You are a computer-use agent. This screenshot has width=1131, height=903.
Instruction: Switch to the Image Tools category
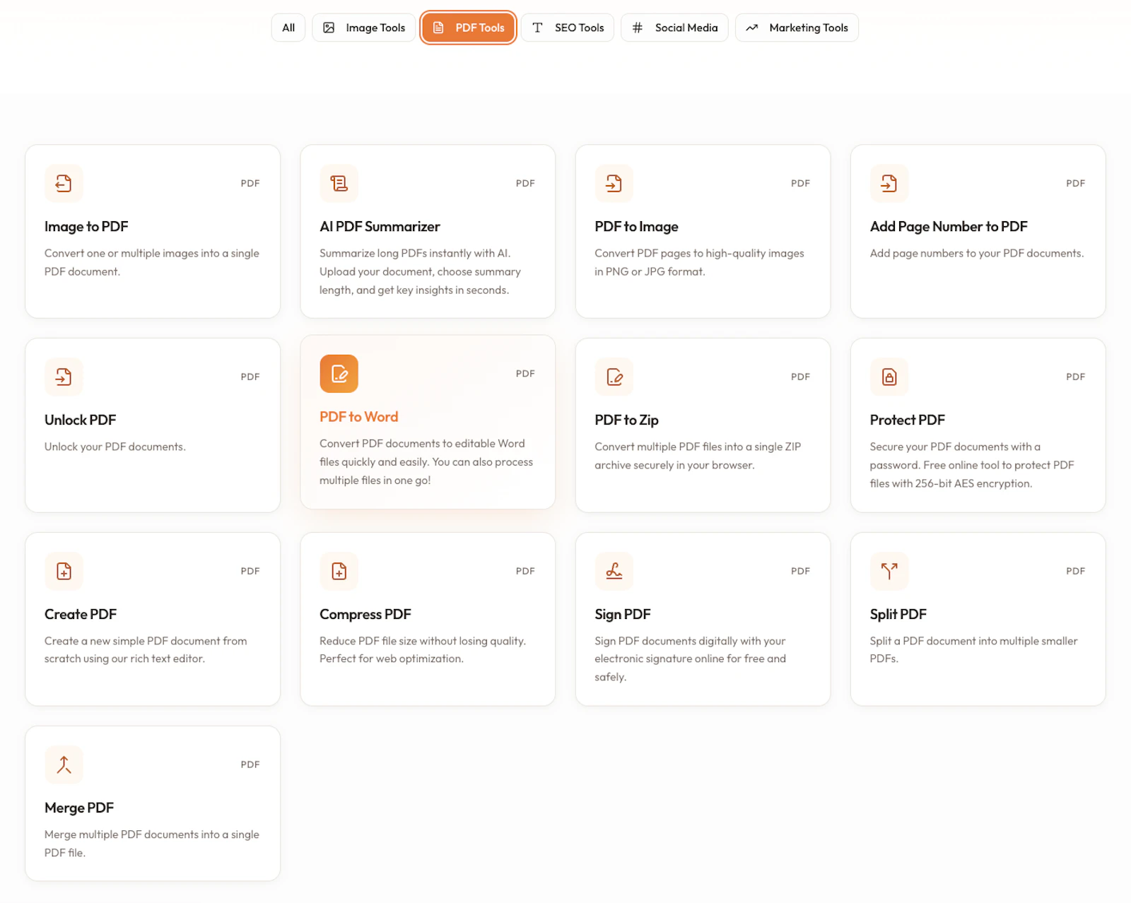tap(364, 28)
